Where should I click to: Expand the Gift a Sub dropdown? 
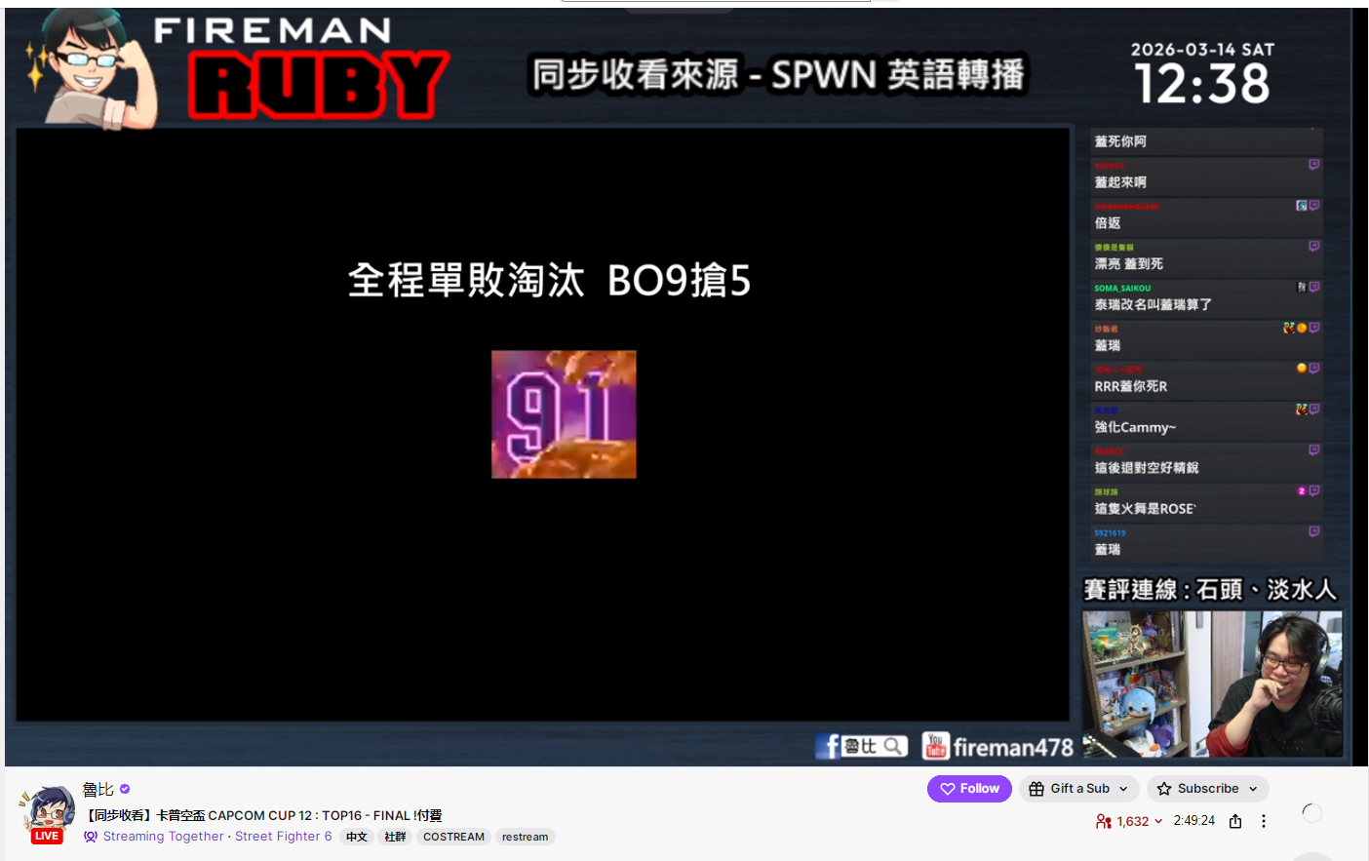(1080, 789)
